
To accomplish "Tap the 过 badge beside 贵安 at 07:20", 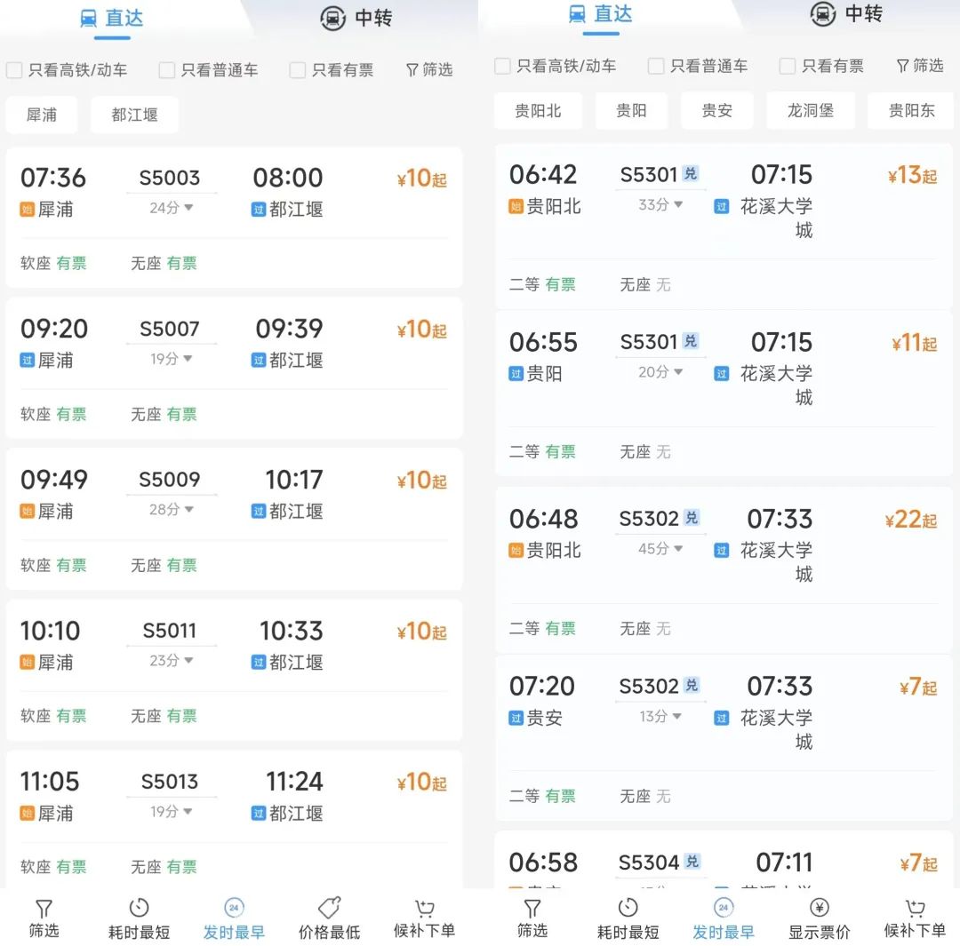I will point(516,718).
